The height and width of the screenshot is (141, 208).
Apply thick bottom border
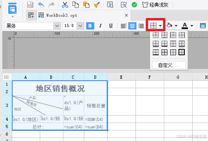164,43
